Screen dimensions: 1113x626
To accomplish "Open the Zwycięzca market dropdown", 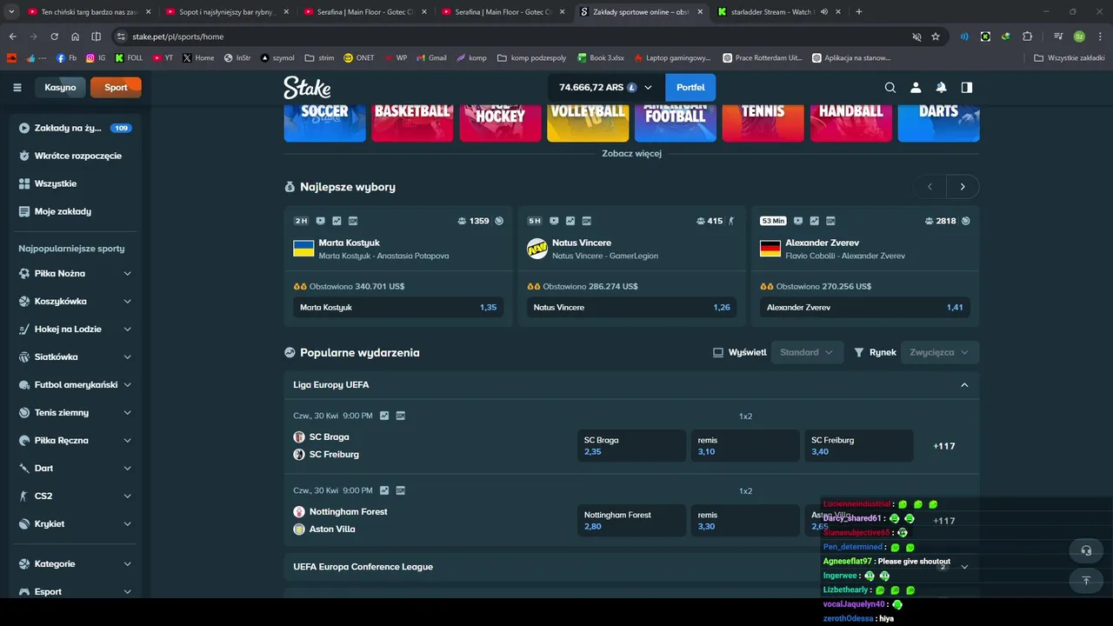I will (x=940, y=352).
